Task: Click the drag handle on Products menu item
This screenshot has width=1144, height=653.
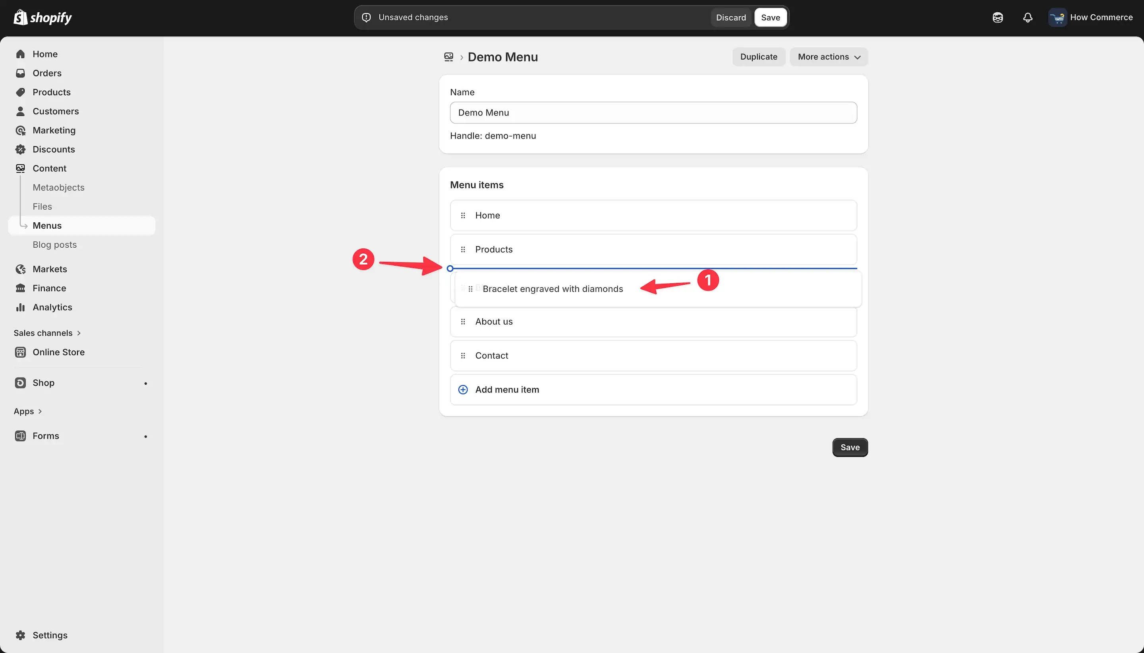Action: [x=463, y=250]
